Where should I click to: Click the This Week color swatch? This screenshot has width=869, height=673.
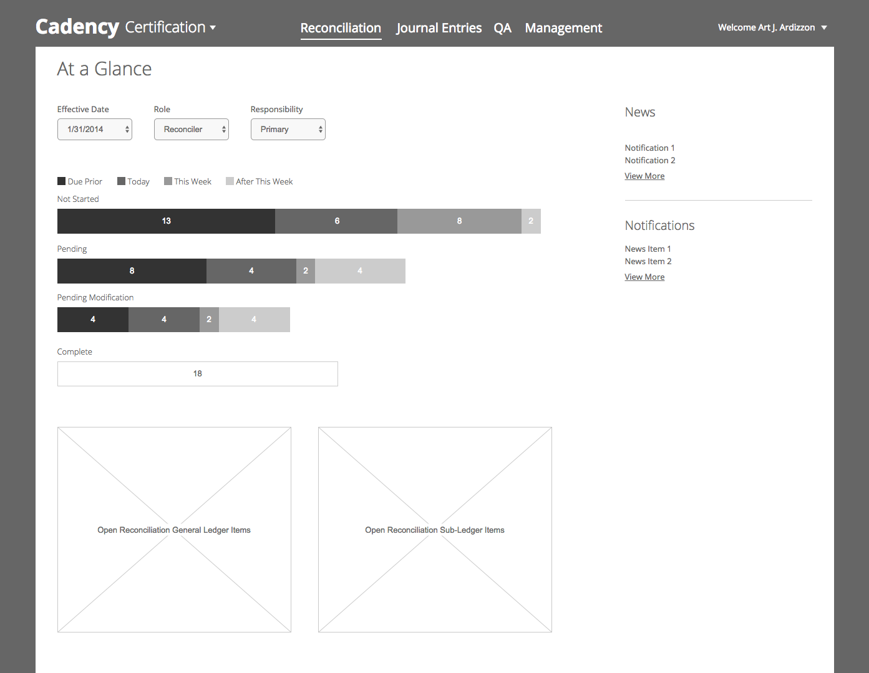point(168,181)
